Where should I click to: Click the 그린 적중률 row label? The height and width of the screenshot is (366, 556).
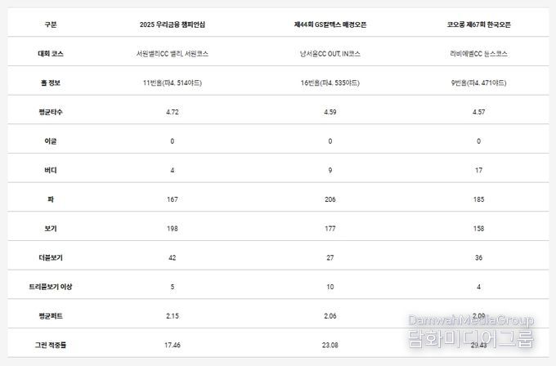51,346
